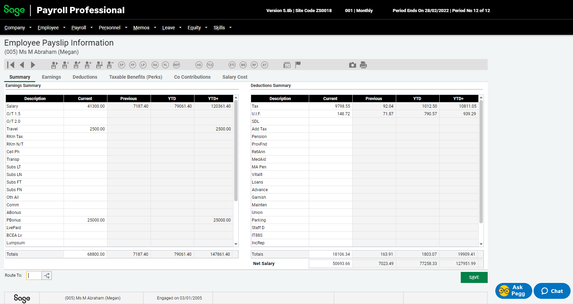The height and width of the screenshot is (304, 573).
Task: Click the Sage logo in the status bar
Action: pyautogui.click(x=22, y=298)
